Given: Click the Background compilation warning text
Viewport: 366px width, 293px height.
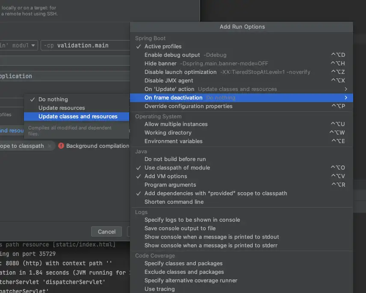Looking at the screenshot, I should click(x=97, y=146).
